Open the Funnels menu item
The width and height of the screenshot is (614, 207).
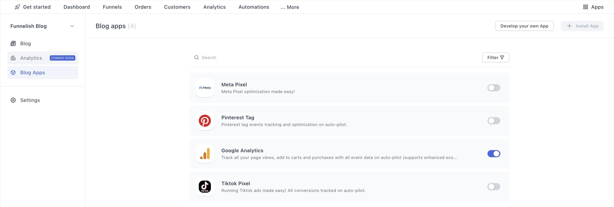(x=112, y=7)
